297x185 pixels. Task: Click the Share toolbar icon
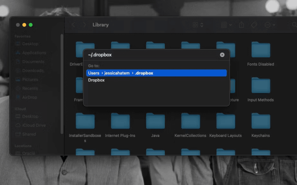coord(241,25)
